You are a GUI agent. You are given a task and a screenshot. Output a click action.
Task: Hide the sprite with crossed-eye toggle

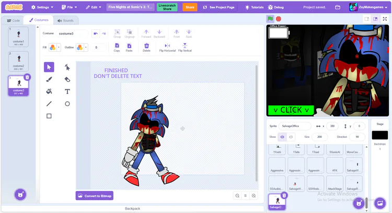click(x=291, y=137)
